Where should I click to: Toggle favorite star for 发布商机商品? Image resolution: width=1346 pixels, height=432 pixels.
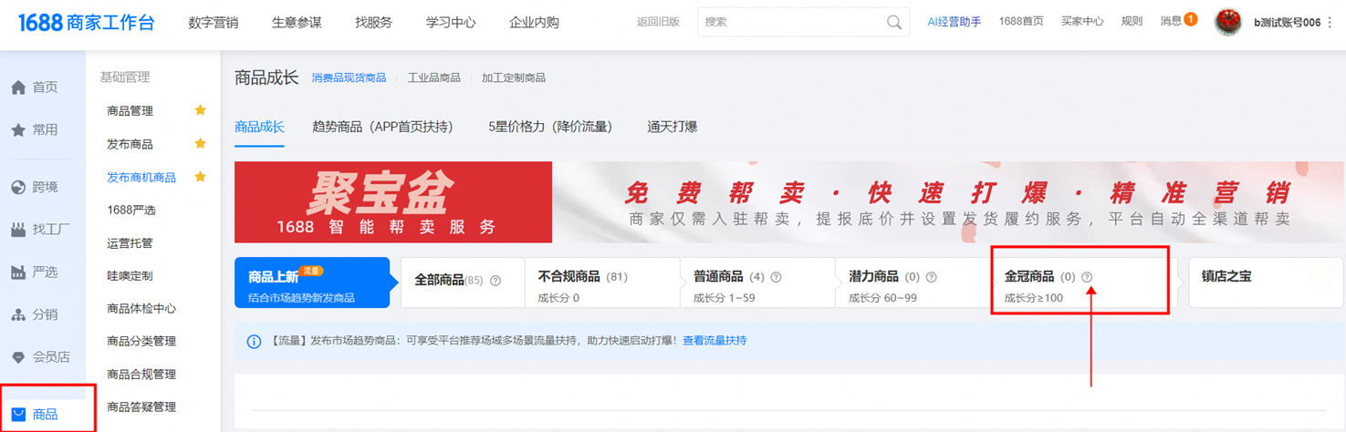pos(200,177)
